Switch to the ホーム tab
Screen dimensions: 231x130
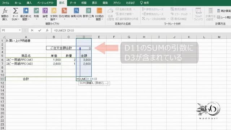point(18,3)
